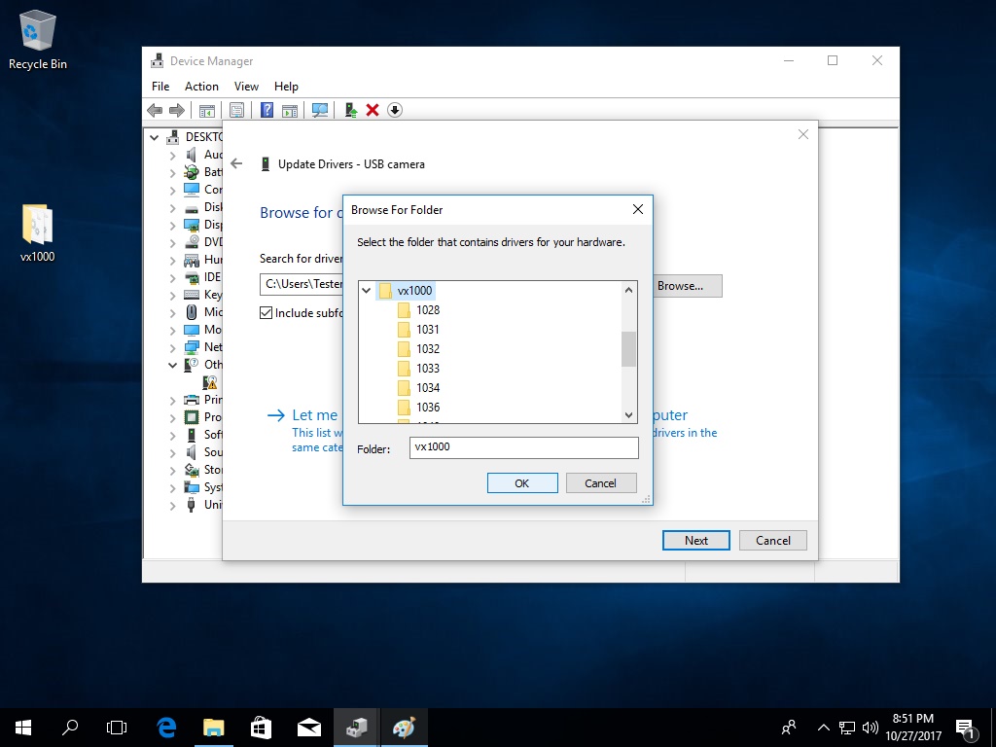The height and width of the screenshot is (747, 996).
Task: Open the network icon in system tray
Action: (x=847, y=728)
